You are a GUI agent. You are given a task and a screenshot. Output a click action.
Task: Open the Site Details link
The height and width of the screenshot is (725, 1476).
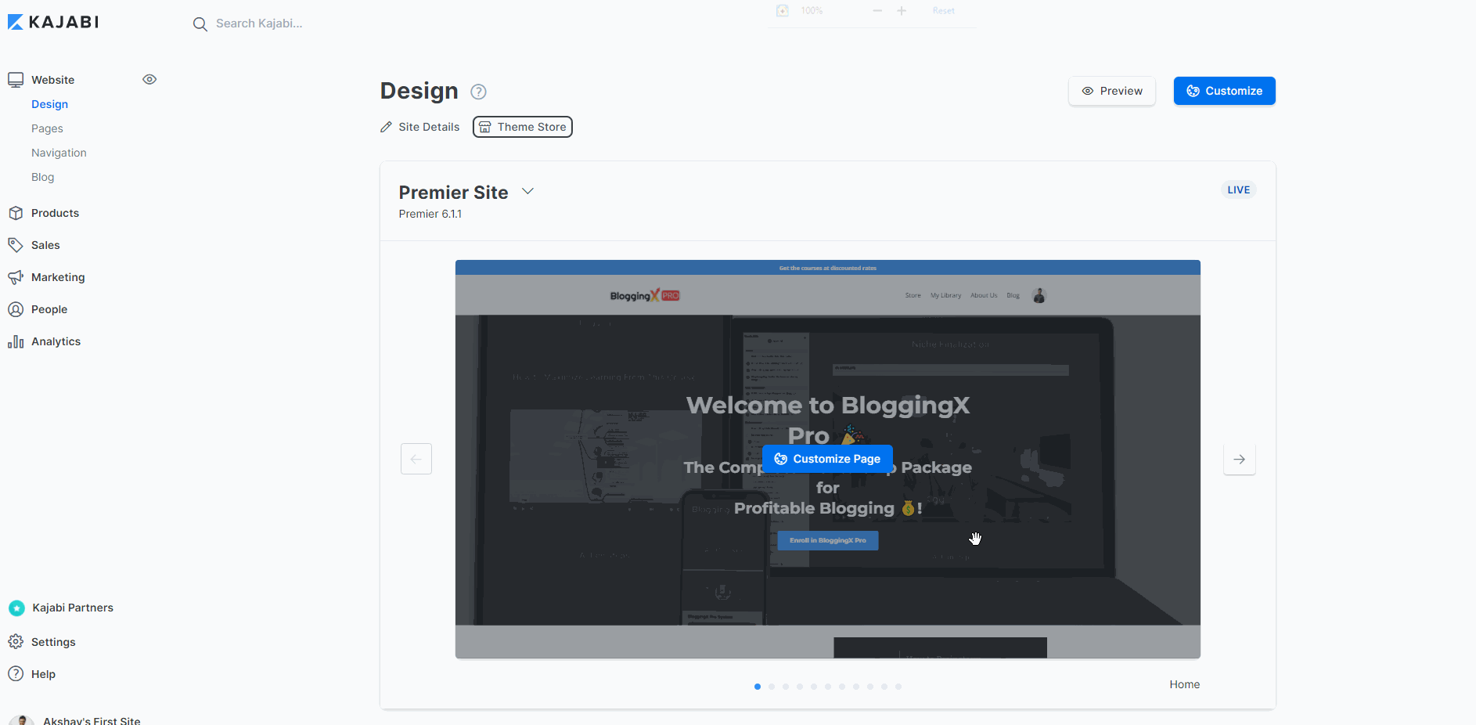click(429, 127)
